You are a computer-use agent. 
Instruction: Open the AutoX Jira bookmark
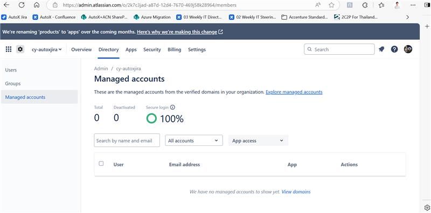pyautogui.click(x=15, y=17)
